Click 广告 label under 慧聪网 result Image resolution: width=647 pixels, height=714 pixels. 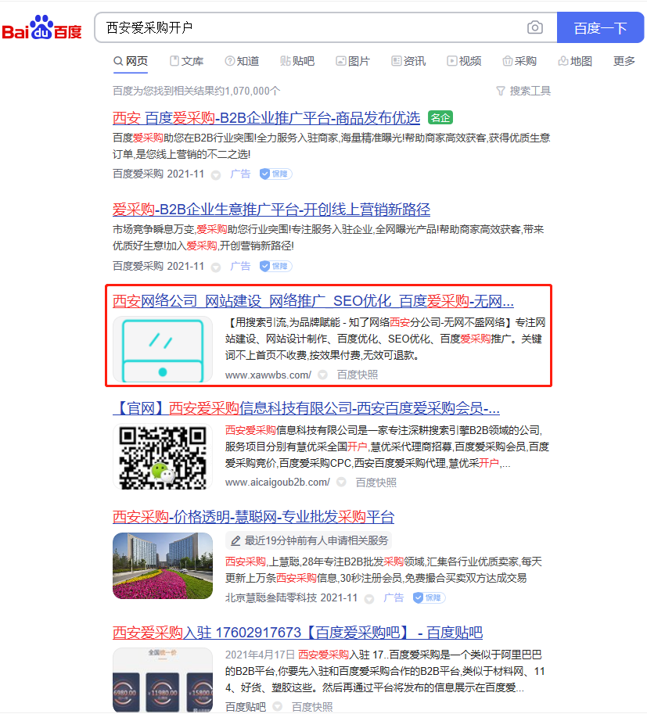[x=394, y=598]
